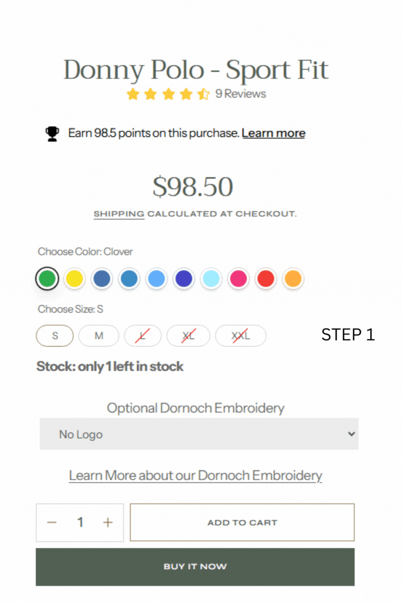Select the crossed-out XL size
Viewport: 402px width, 603px height.
point(188,336)
